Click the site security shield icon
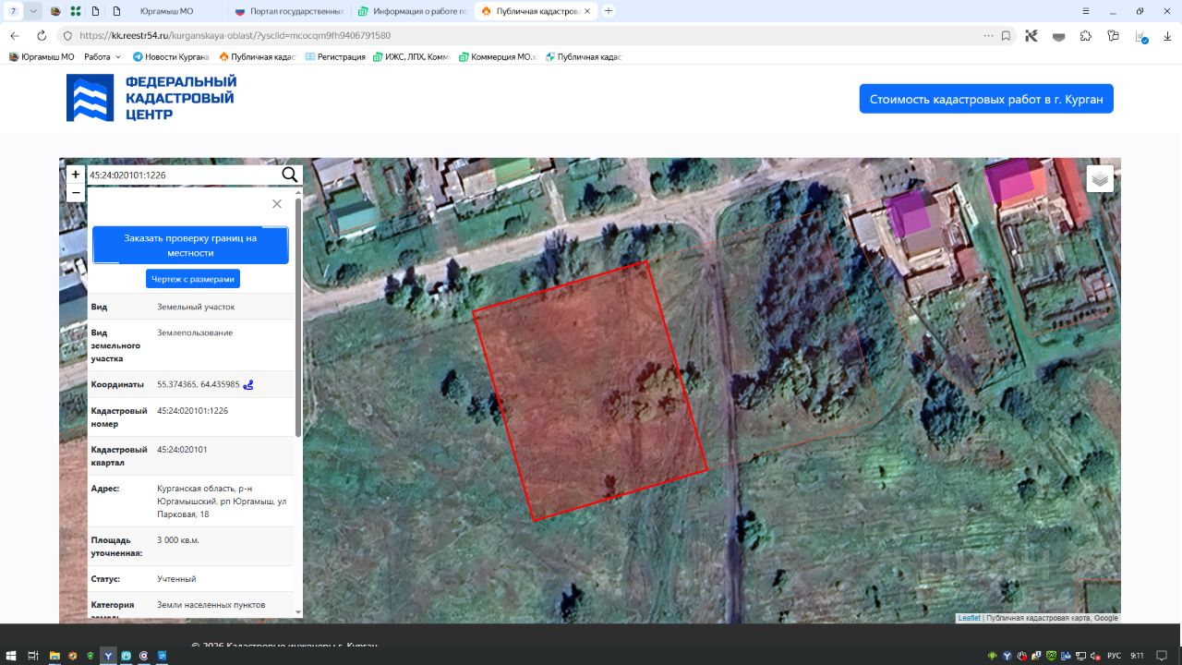This screenshot has width=1182, height=665. (x=67, y=35)
